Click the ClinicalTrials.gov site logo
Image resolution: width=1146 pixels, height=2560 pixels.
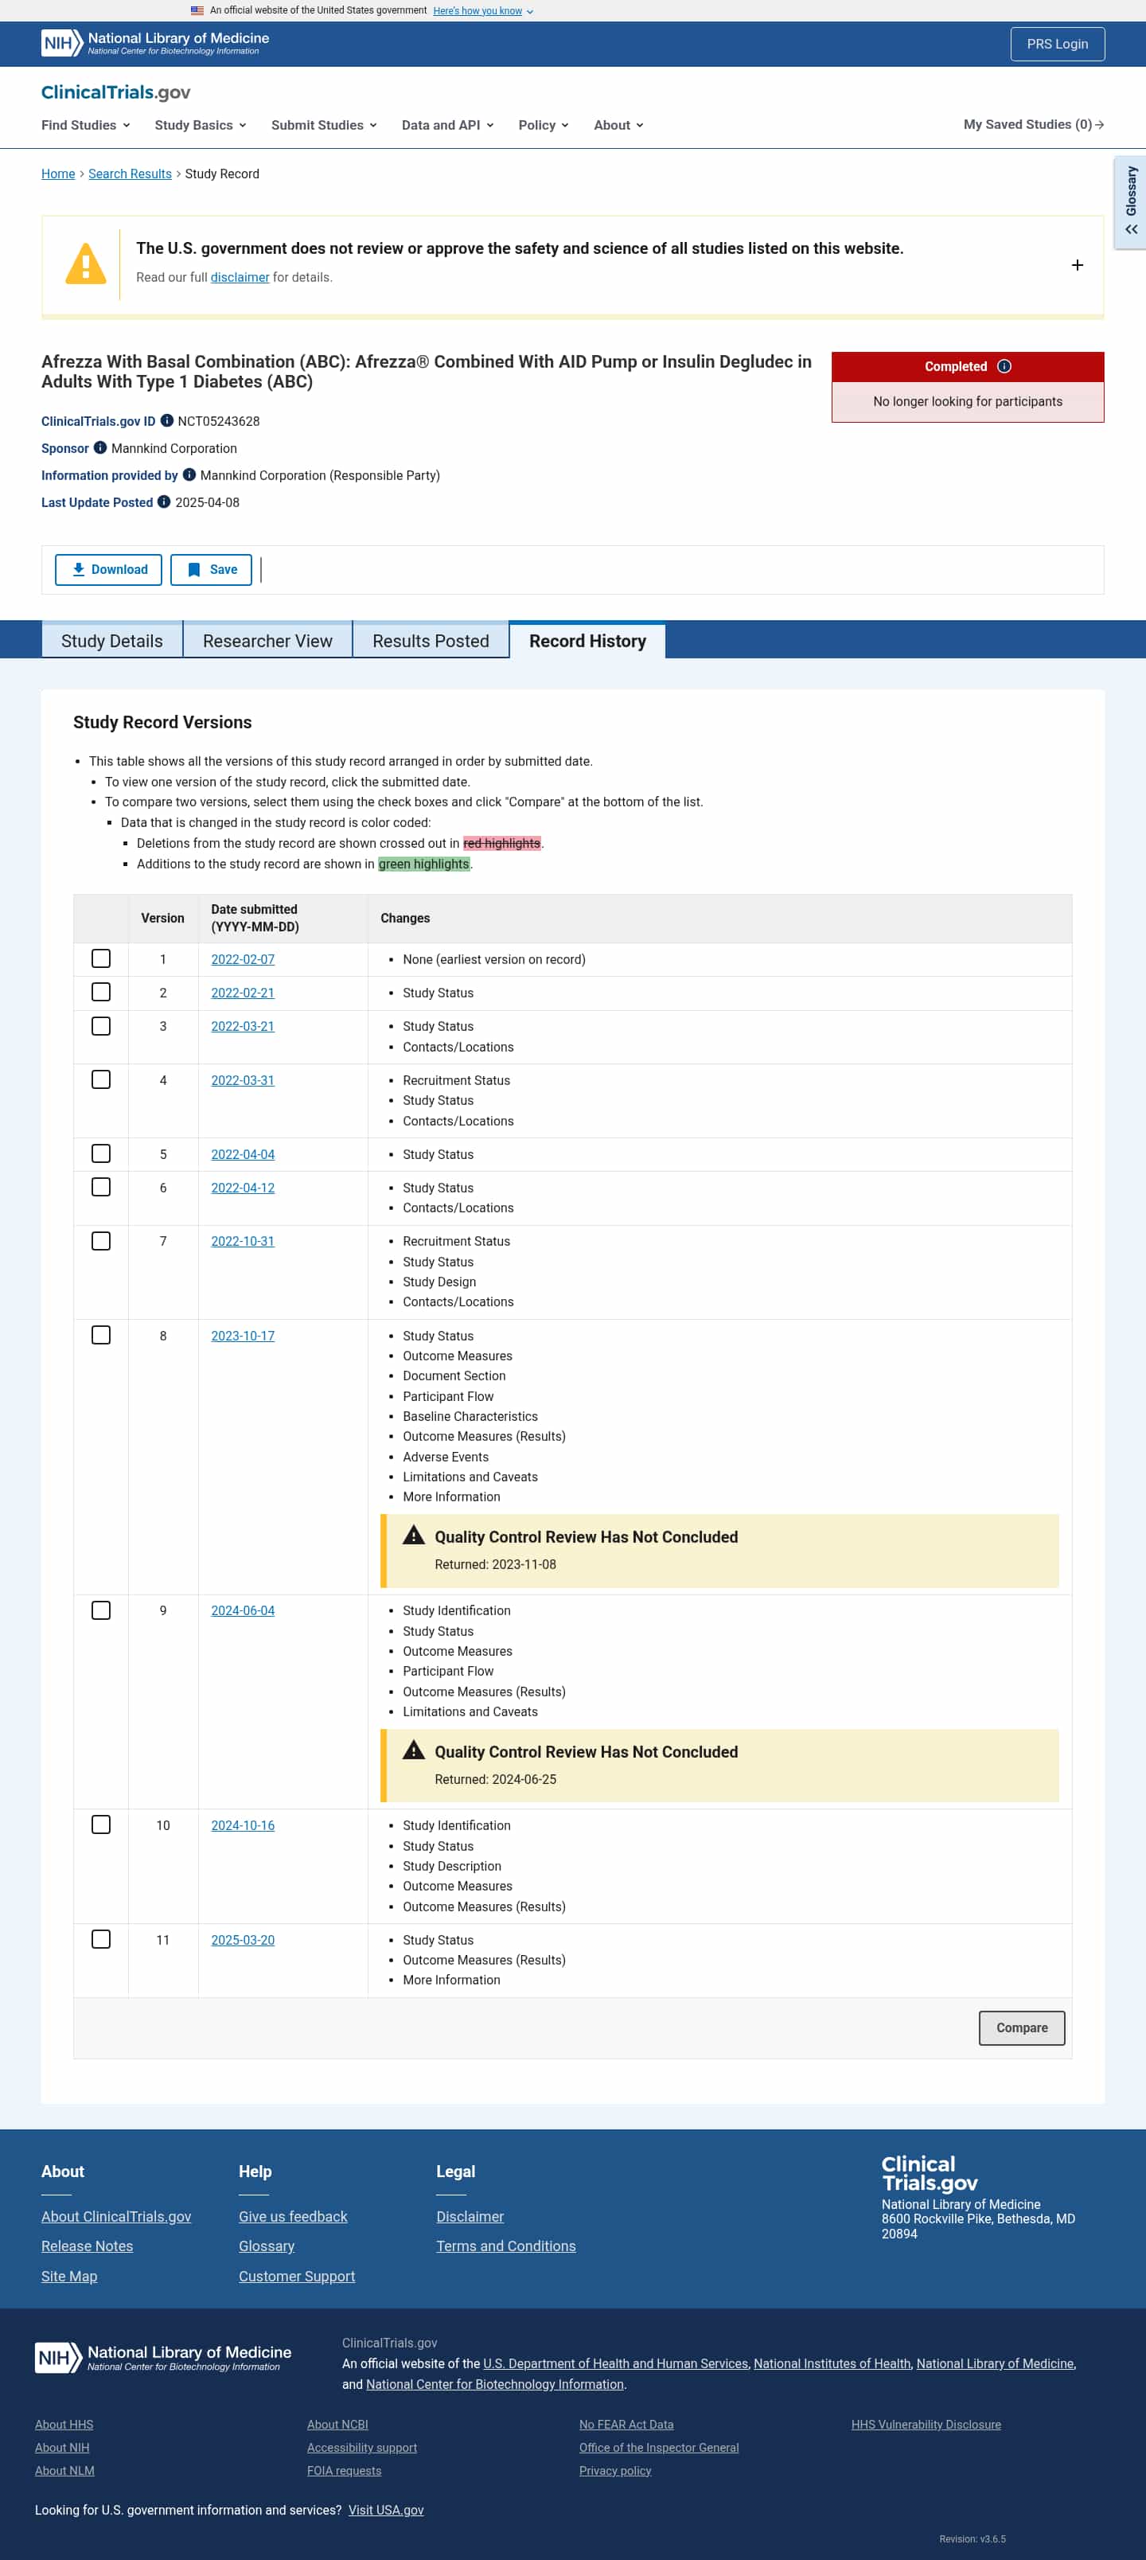pyautogui.click(x=115, y=92)
